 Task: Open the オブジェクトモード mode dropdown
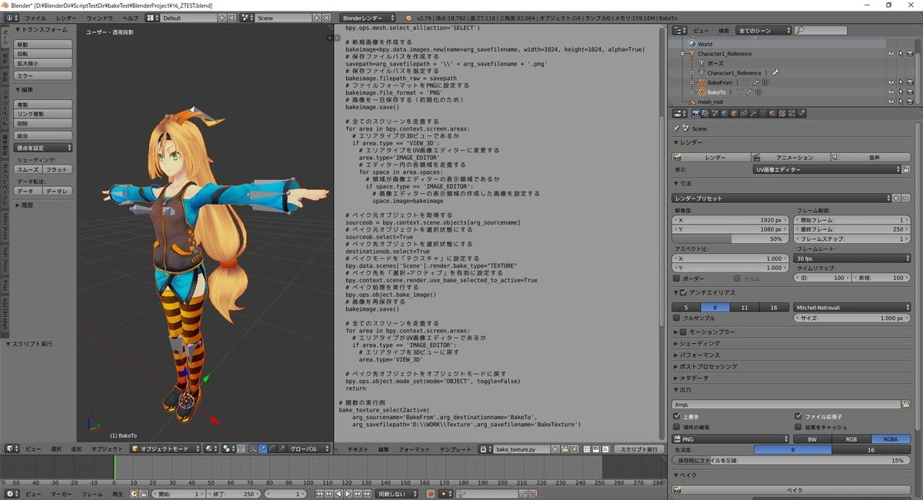(165, 448)
